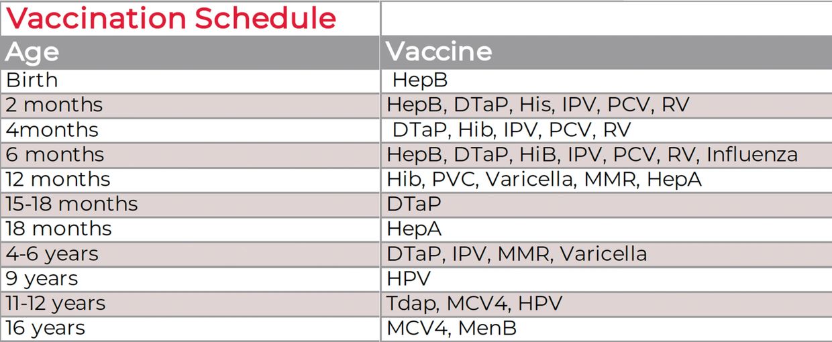Screen dimensions: 832x342
Task: Click the lone HepA vaccine cell
Action: point(414,229)
